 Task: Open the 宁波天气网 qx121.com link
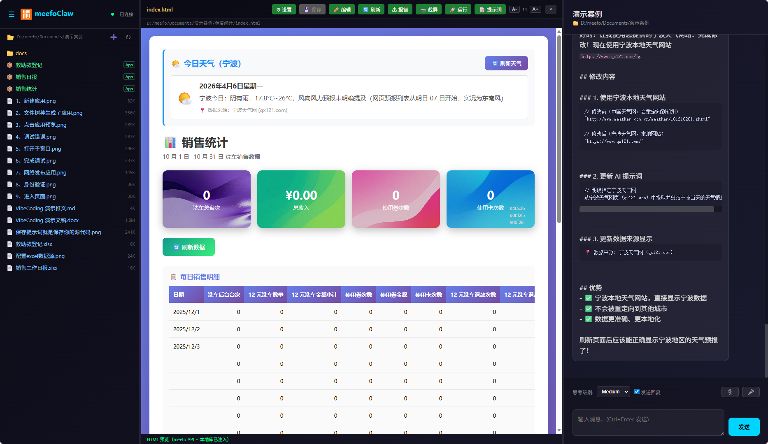tap(260, 110)
